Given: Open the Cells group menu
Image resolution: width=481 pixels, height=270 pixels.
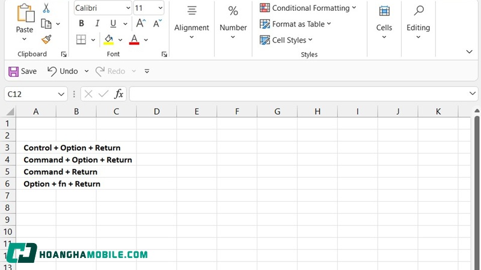Looking at the screenshot, I should 384,22.
